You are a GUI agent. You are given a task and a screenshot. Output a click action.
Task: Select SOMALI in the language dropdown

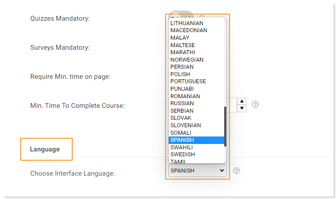(196, 133)
